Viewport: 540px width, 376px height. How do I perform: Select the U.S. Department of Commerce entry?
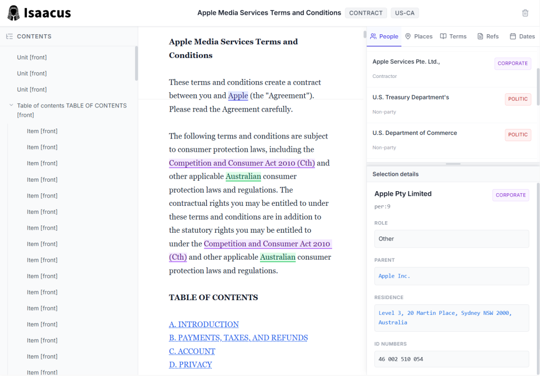point(414,133)
